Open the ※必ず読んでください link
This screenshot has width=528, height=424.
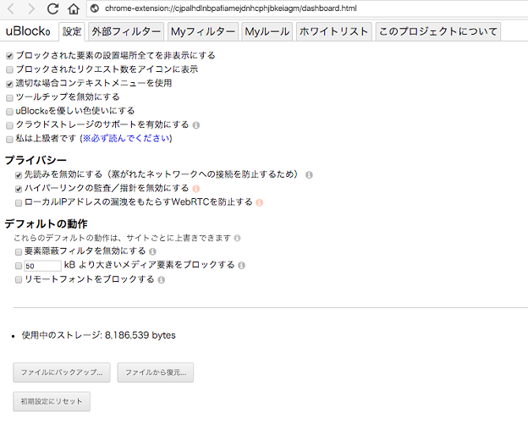pos(126,139)
